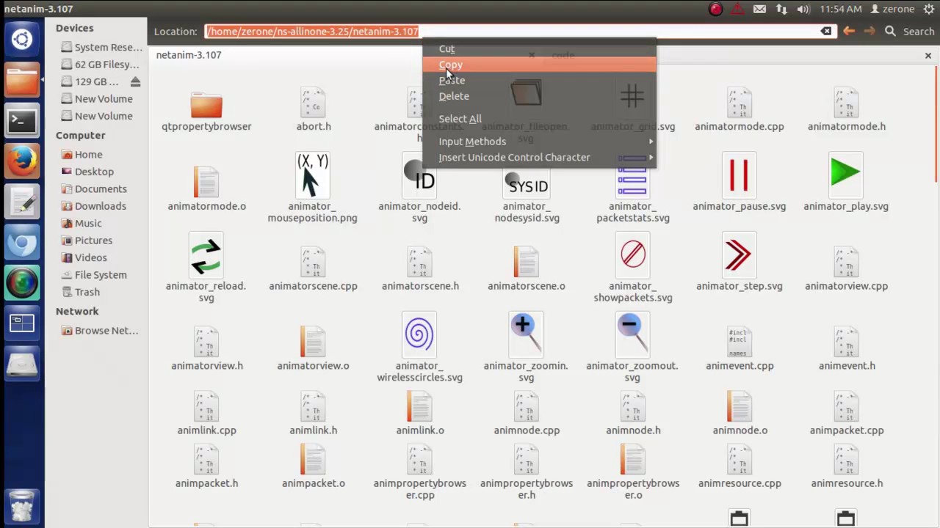940x528 pixels.
Task: Select the animatorscene.o file icon
Action: point(527,263)
